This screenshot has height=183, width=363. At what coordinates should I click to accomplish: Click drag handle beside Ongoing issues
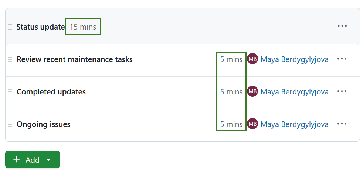pos(10,124)
